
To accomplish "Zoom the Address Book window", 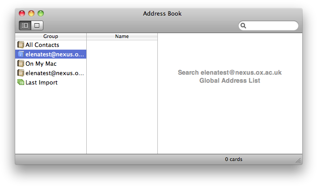I will tap(41, 13).
